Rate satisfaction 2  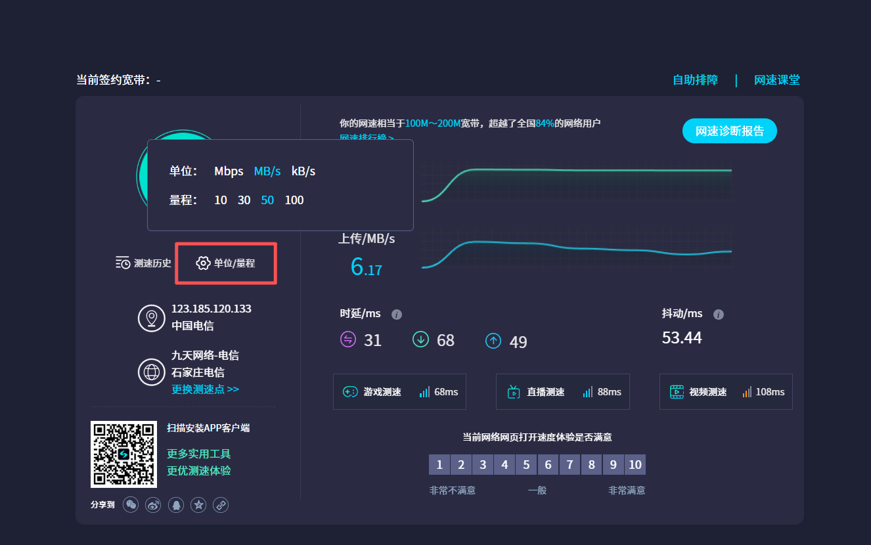click(461, 465)
